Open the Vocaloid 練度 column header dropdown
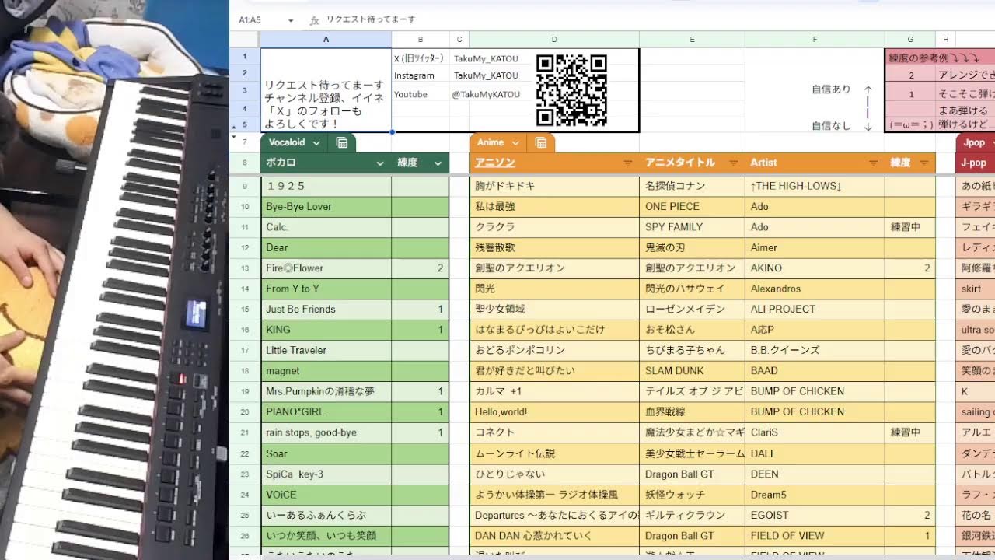Screen dimensions: 995x560 pos(438,163)
